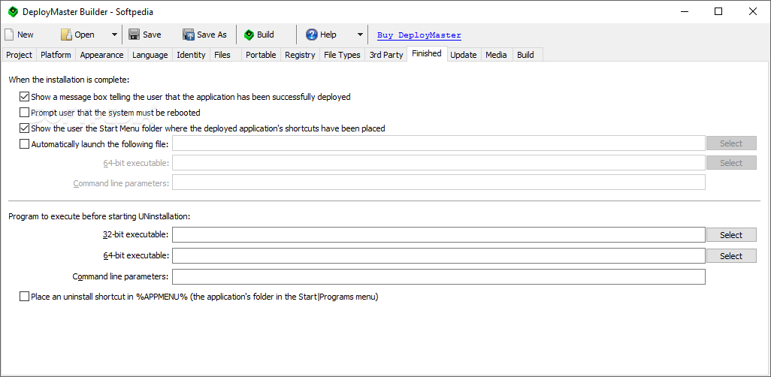
Task: Click the DeployMaster title bar app icon
Action: click(13, 11)
